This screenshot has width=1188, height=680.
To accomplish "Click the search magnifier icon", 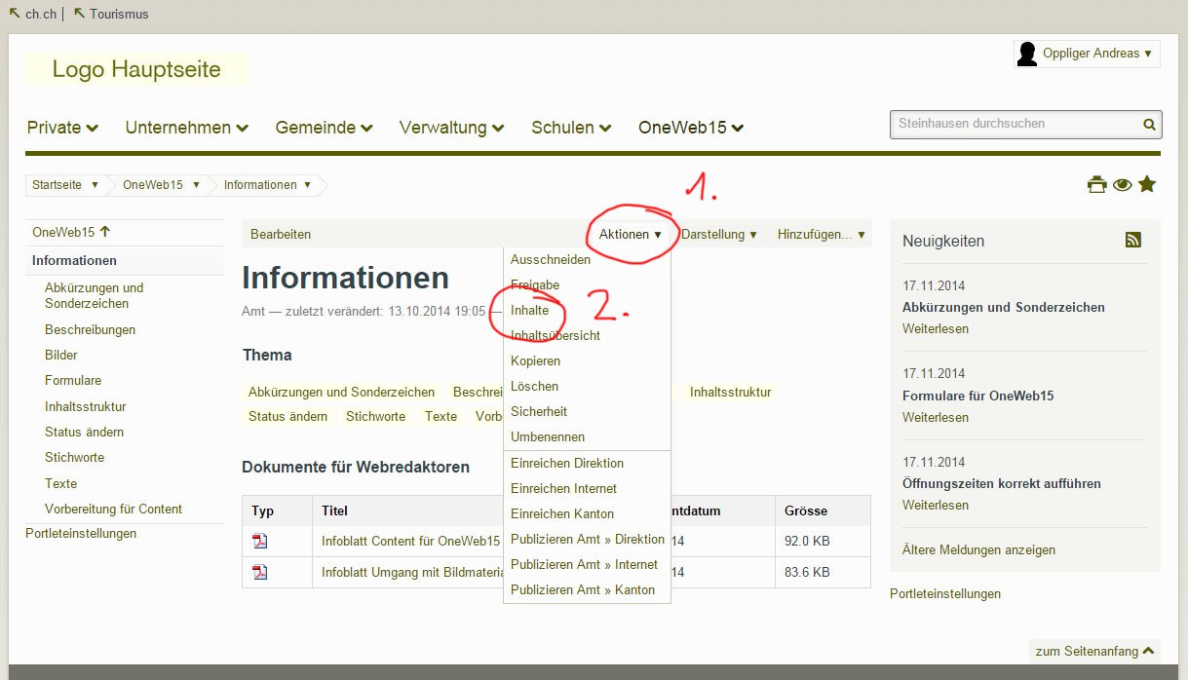I will tap(1150, 124).
